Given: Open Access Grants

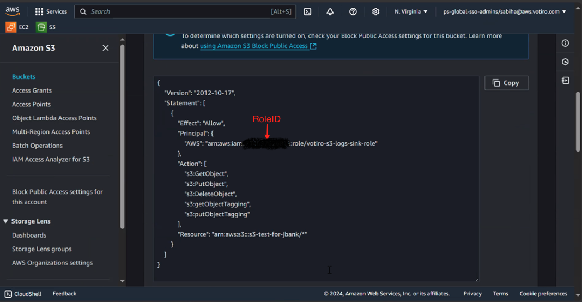Looking at the screenshot, I should [x=32, y=90].
